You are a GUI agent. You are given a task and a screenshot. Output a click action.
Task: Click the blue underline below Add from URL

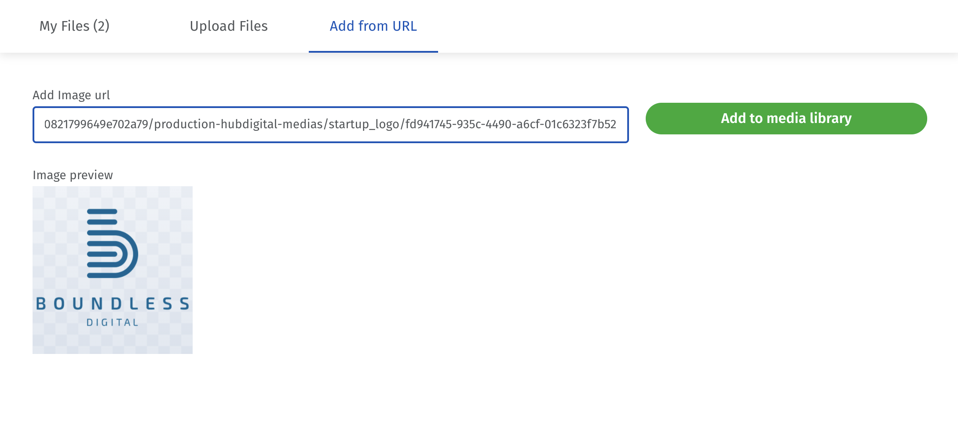coord(373,51)
